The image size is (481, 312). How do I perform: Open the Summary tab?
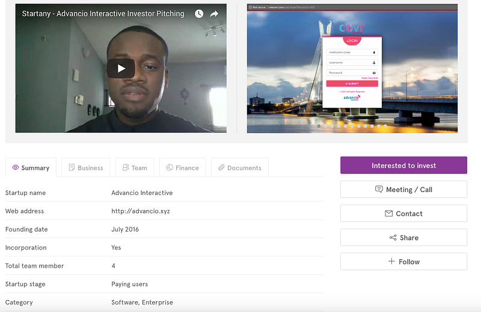(31, 167)
